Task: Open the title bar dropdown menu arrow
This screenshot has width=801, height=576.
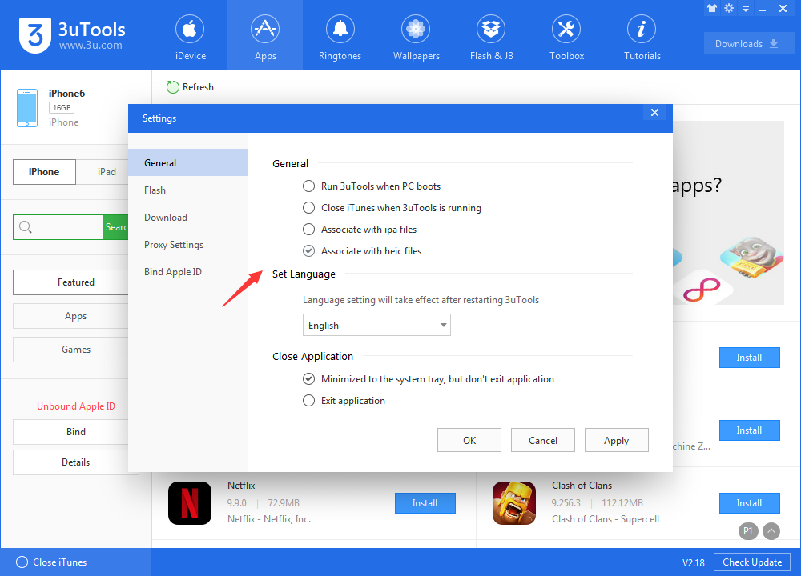Action: [746, 9]
